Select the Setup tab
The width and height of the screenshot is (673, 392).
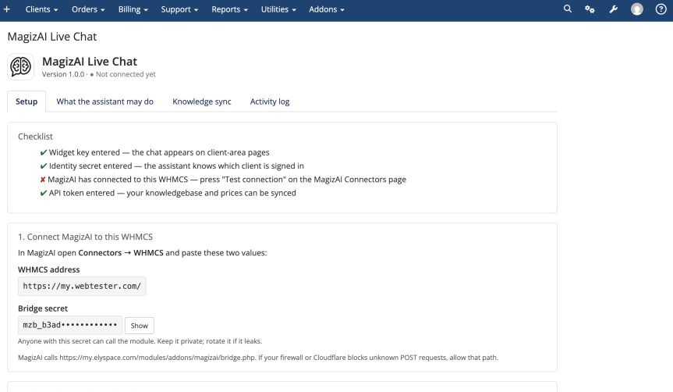pos(27,102)
